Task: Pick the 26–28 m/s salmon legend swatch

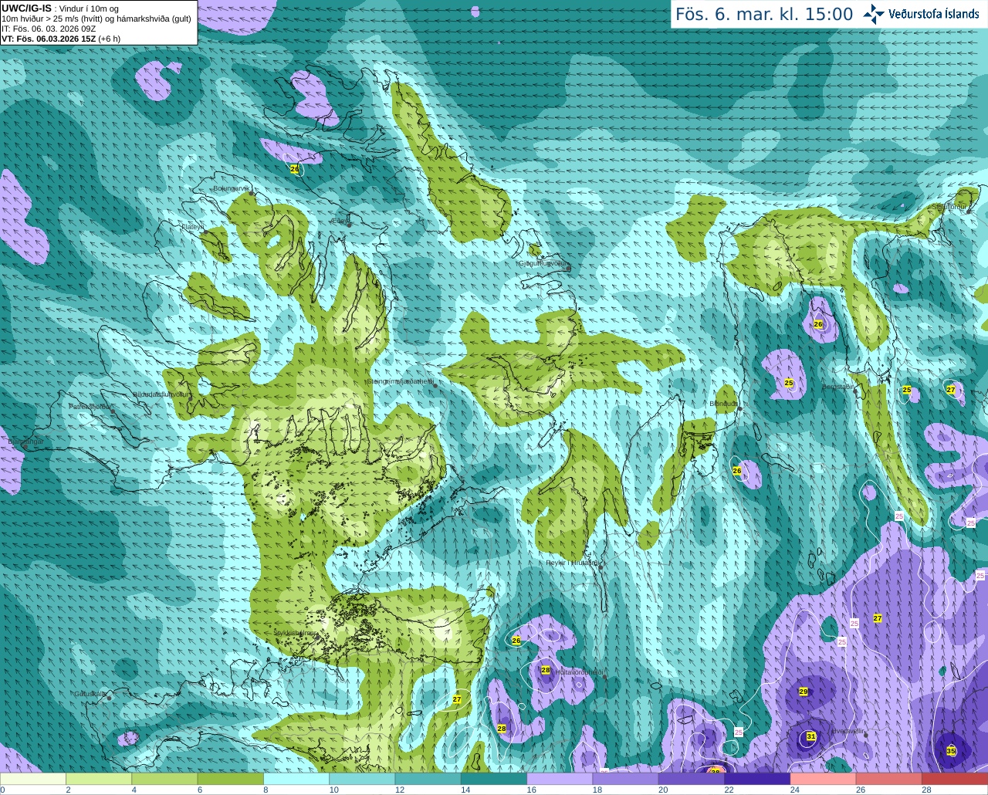Action: click(x=889, y=779)
